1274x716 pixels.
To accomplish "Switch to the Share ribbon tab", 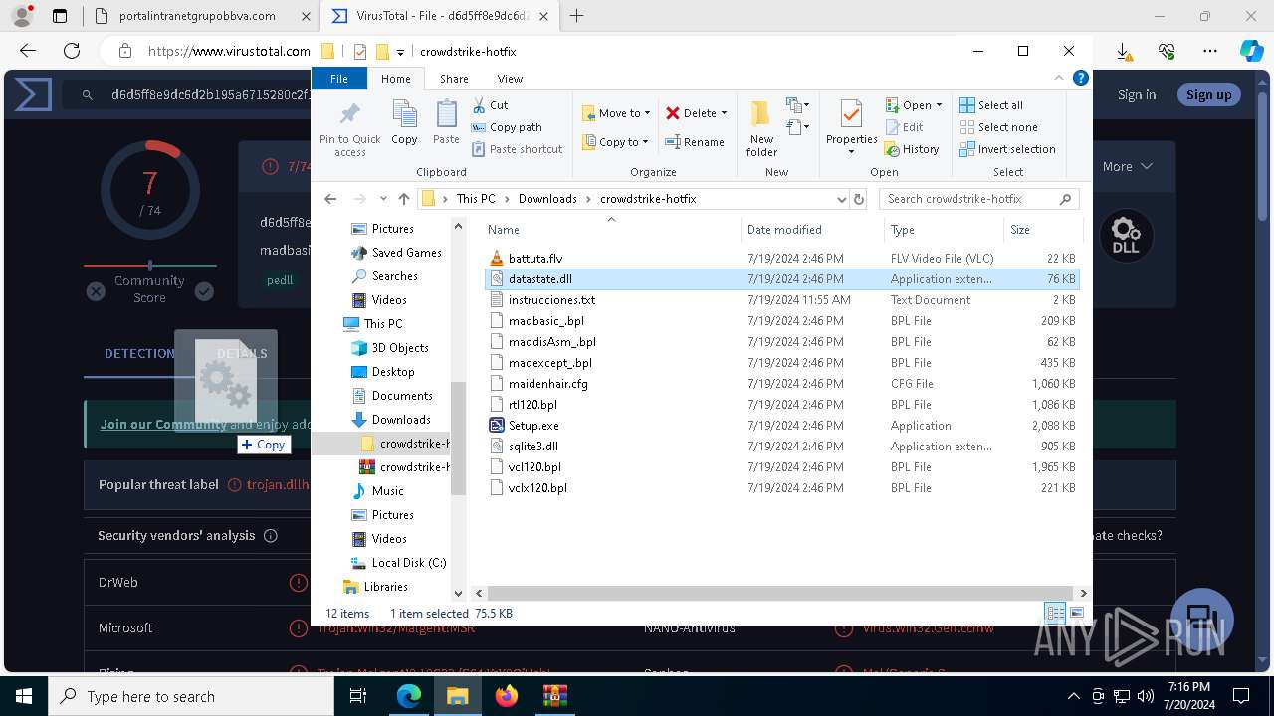I will [454, 79].
